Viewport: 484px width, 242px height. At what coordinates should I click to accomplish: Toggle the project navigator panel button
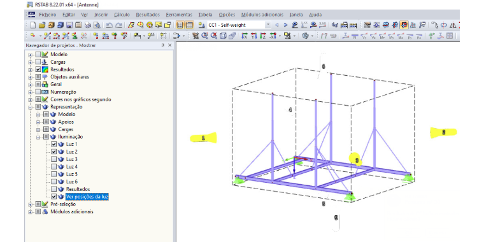point(180,25)
